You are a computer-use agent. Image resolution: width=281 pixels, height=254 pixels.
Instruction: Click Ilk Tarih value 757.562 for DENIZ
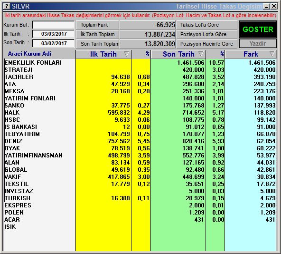119,141
